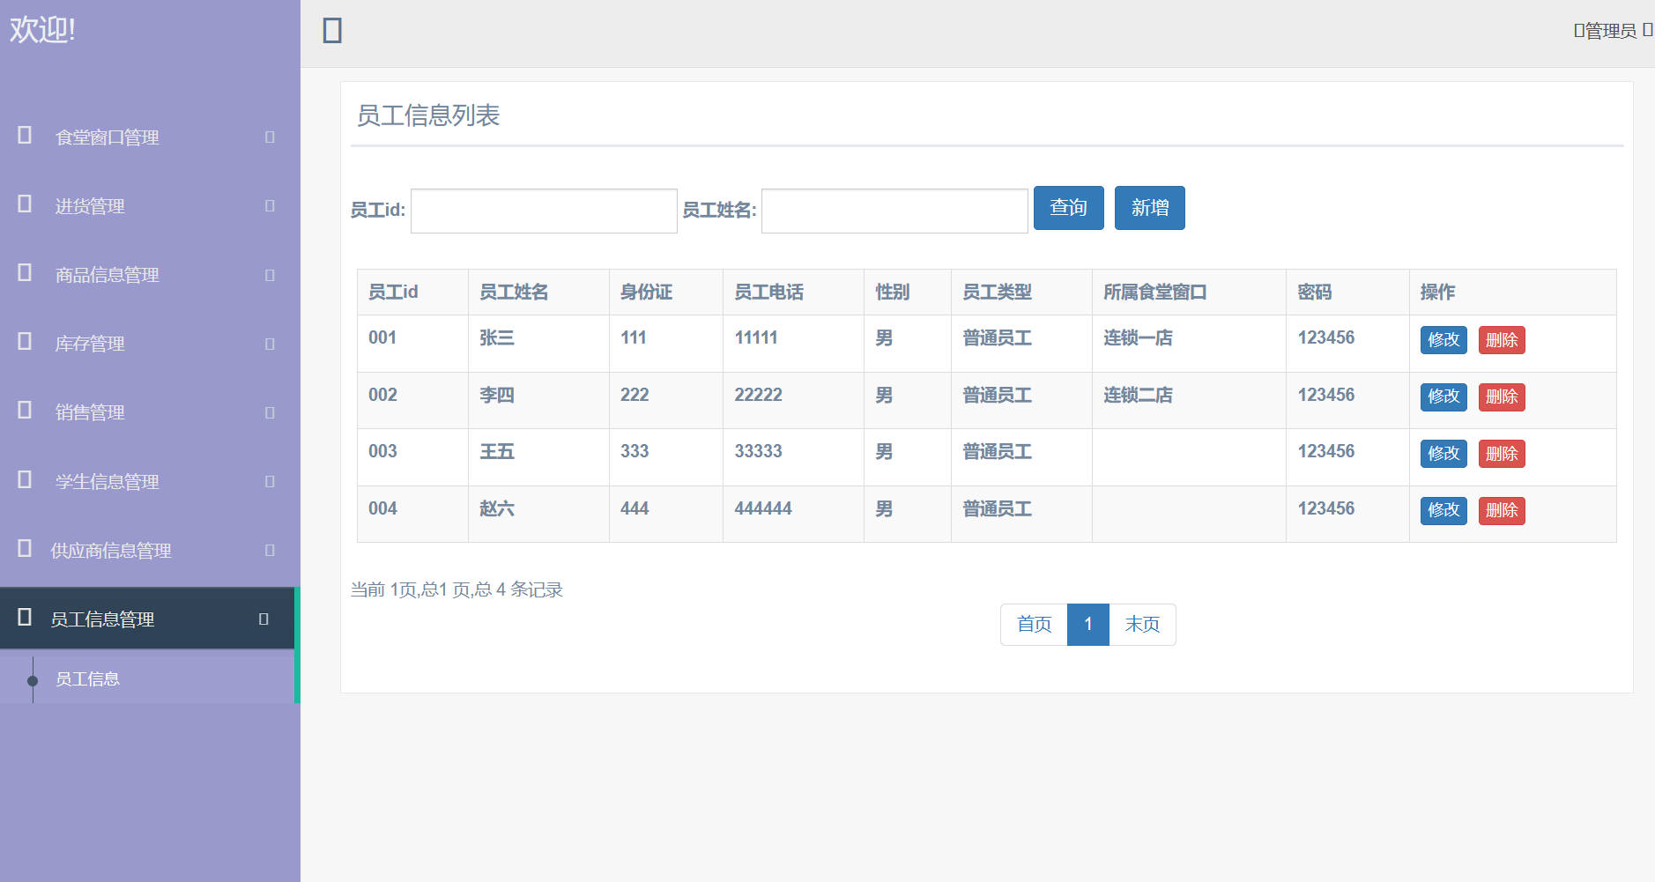The width and height of the screenshot is (1655, 882).
Task: Select 员工信息 in the sidebar
Action: pos(87,678)
